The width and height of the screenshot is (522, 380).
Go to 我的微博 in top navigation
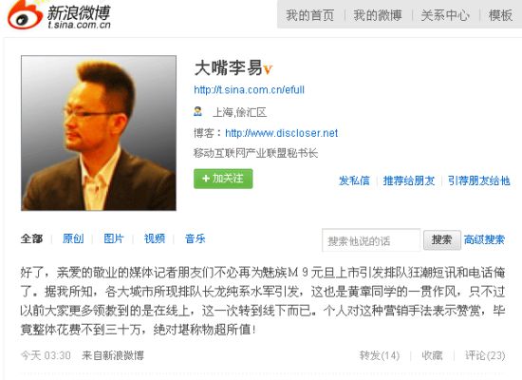point(378,15)
